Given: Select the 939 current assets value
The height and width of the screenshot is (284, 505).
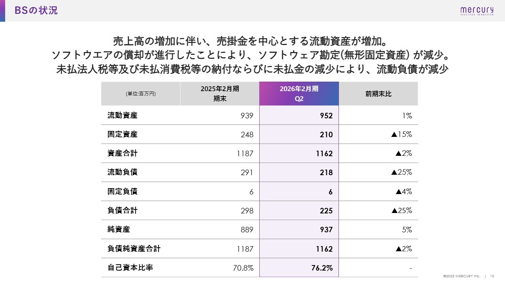Looking at the screenshot, I should [247, 116].
